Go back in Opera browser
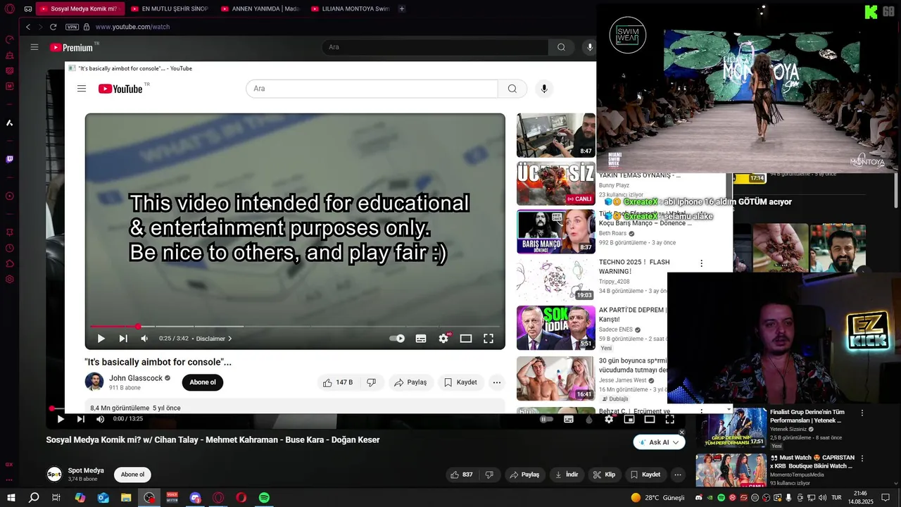 [x=28, y=27]
